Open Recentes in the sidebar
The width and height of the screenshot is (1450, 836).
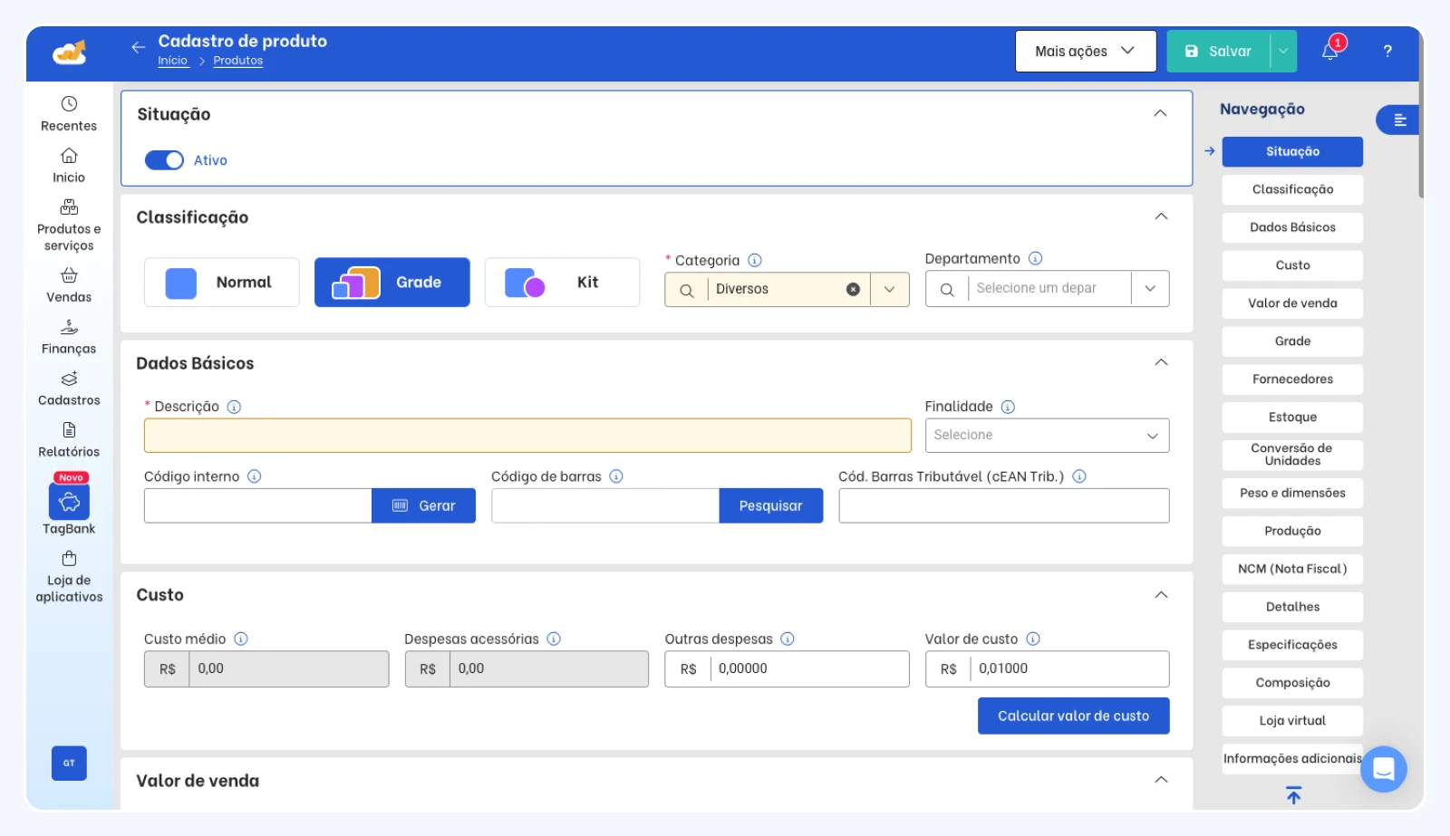click(x=69, y=114)
